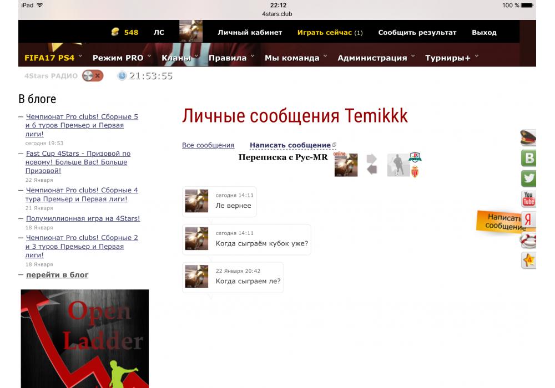Open the officer cap icon in right sidebar
The image size is (555, 388).
click(528, 138)
